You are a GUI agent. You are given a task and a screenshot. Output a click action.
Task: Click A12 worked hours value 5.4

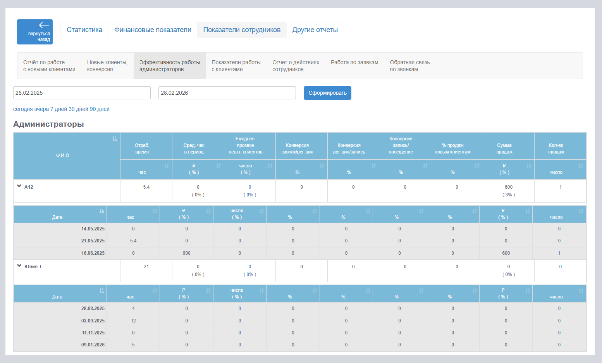pyautogui.click(x=146, y=187)
